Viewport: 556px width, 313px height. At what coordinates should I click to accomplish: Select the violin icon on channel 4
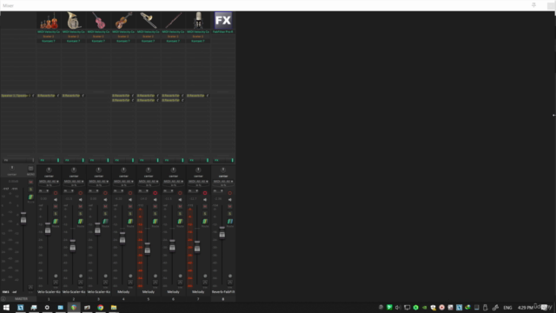pos(123,21)
